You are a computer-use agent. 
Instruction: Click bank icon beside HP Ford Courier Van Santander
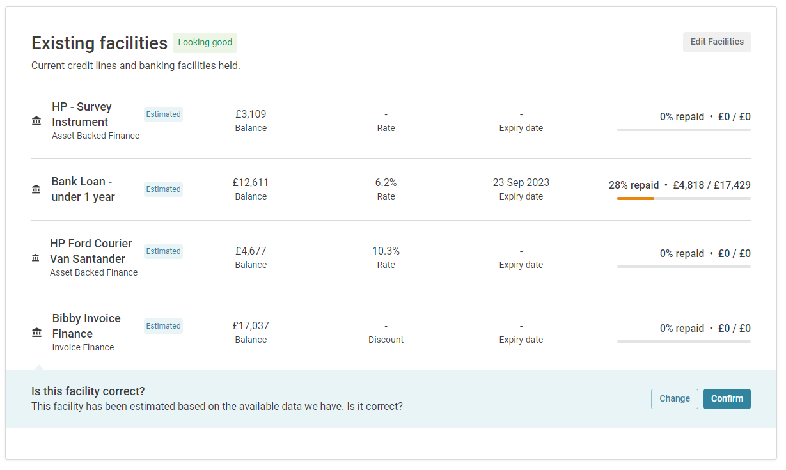point(36,258)
